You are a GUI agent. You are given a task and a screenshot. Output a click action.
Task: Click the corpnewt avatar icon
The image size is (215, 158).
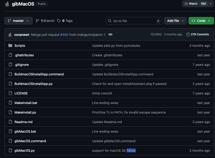coord(10,34)
